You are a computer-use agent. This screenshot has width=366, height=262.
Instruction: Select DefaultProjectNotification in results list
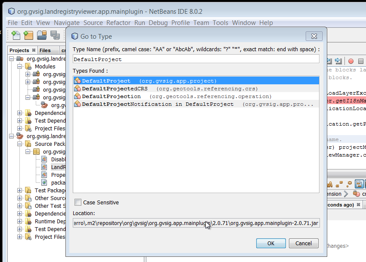pyautogui.click(x=158, y=104)
